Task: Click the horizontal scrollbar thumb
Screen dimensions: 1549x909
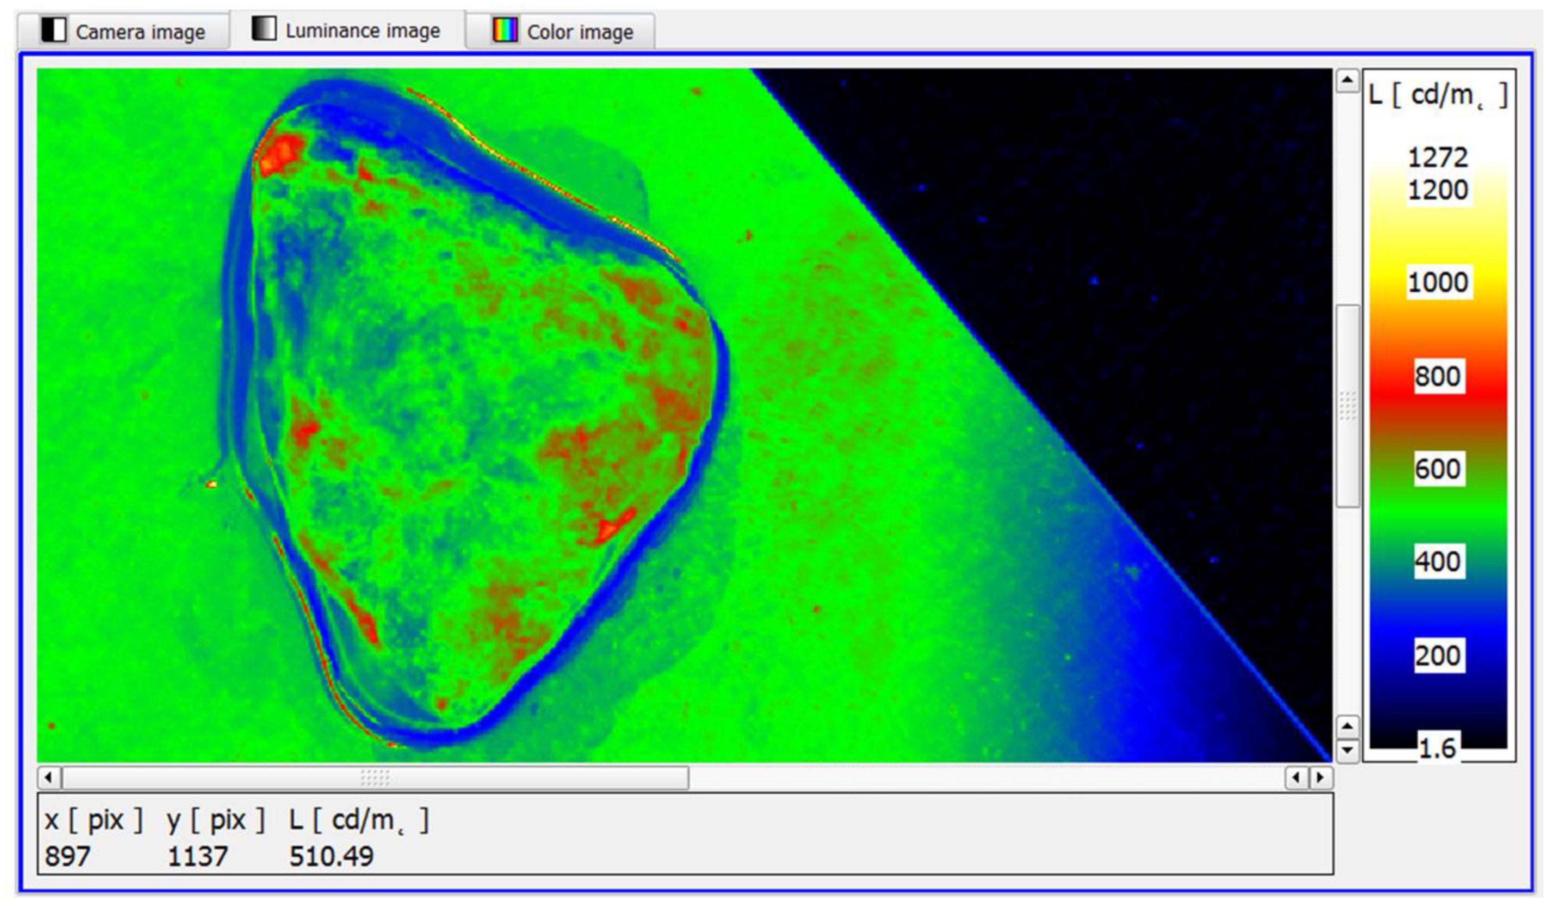Action: coord(375,777)
